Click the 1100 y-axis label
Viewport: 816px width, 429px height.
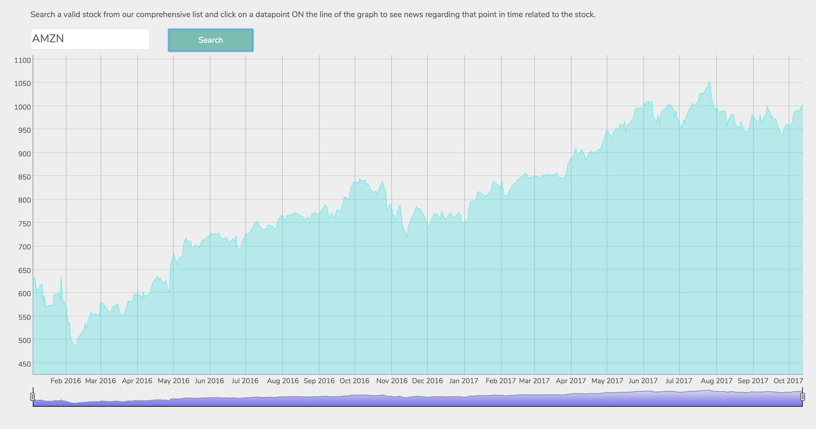pos(22,60)
